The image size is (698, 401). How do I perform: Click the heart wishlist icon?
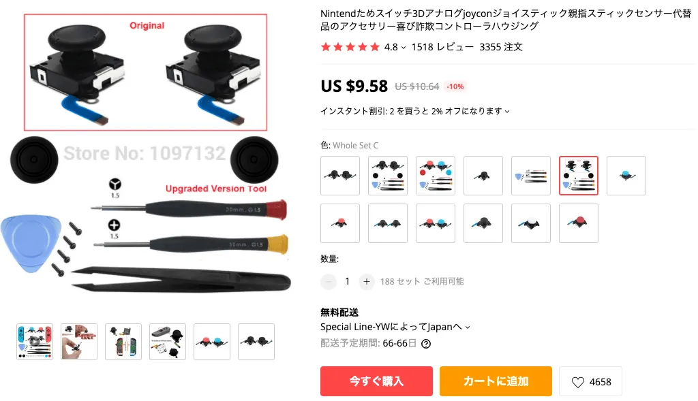click(578, 382)
